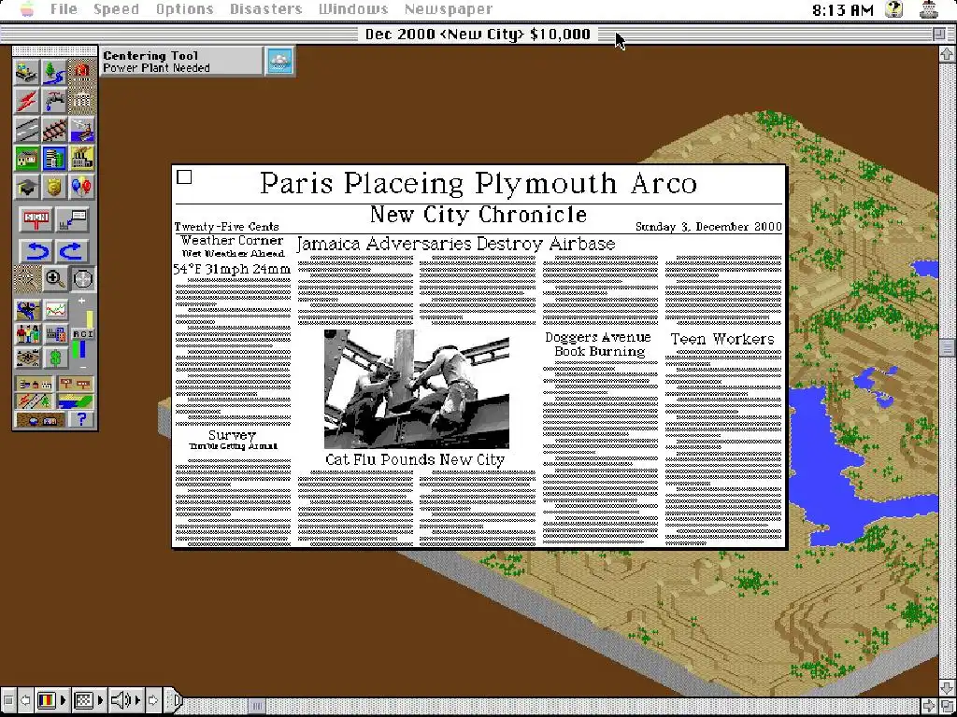Select the Industrial zone tool

coord(82,158)
